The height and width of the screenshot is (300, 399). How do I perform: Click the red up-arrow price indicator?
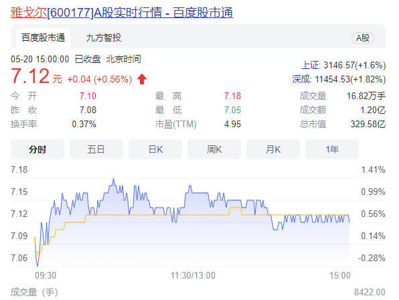[x=142, y=79]
